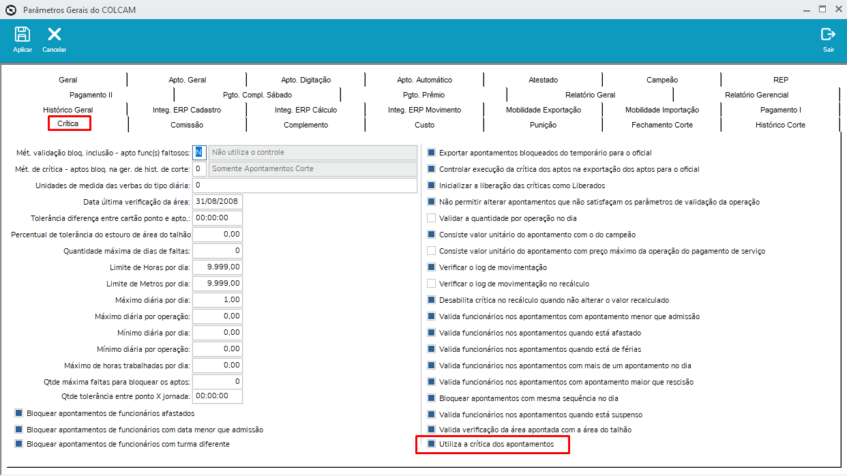Open the Relatório Gerencial tab
The width and height of the screenshot is (847, 476).
[x=757, y=95]
